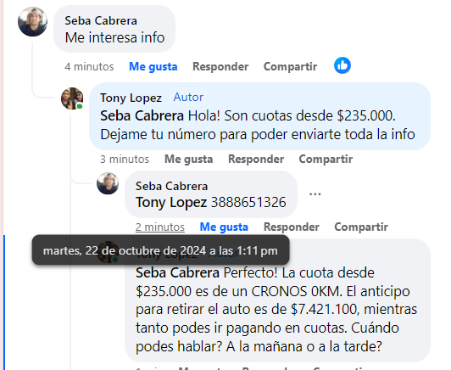This screenshot has height=370, width=451.
Task: Click the blue thumbs-up reaction icon
Action: 342,65
